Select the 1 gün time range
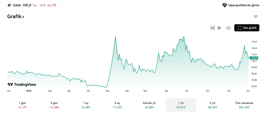The image size is (262, 114). (x=22, y=105)
